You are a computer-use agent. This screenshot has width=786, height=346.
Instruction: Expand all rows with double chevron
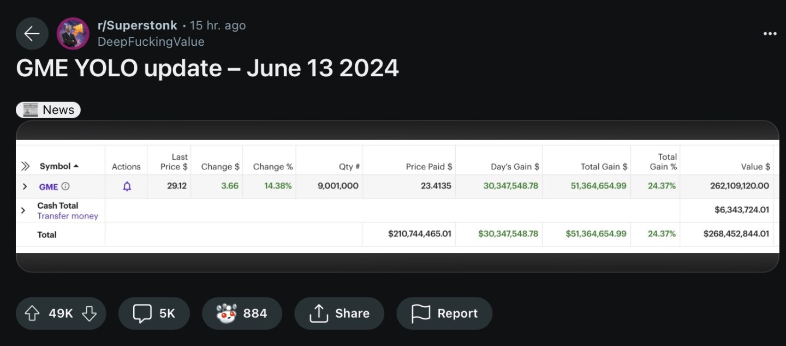tap(25, 166)
